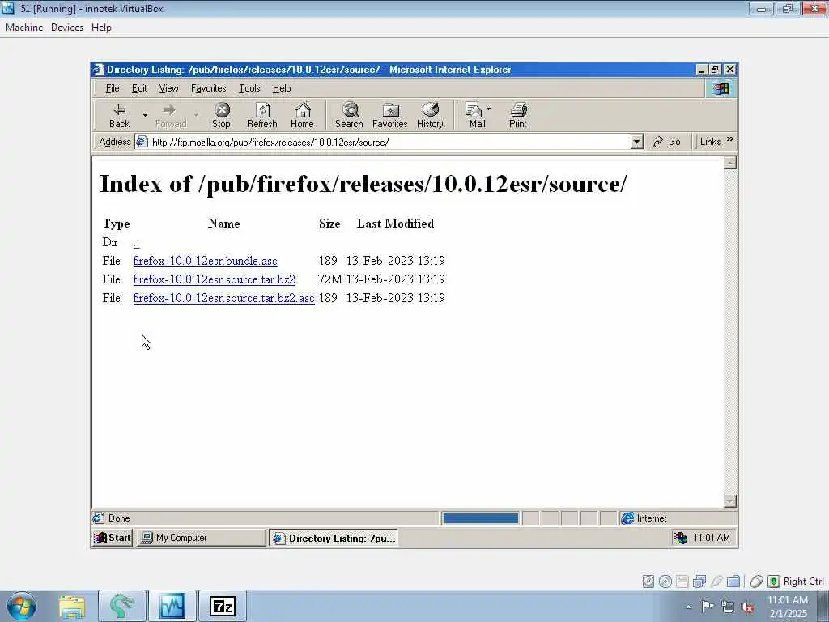Screen dimensions: 829x622
Task: Click the Stop toolbar icon
Action: coord(221,115)
